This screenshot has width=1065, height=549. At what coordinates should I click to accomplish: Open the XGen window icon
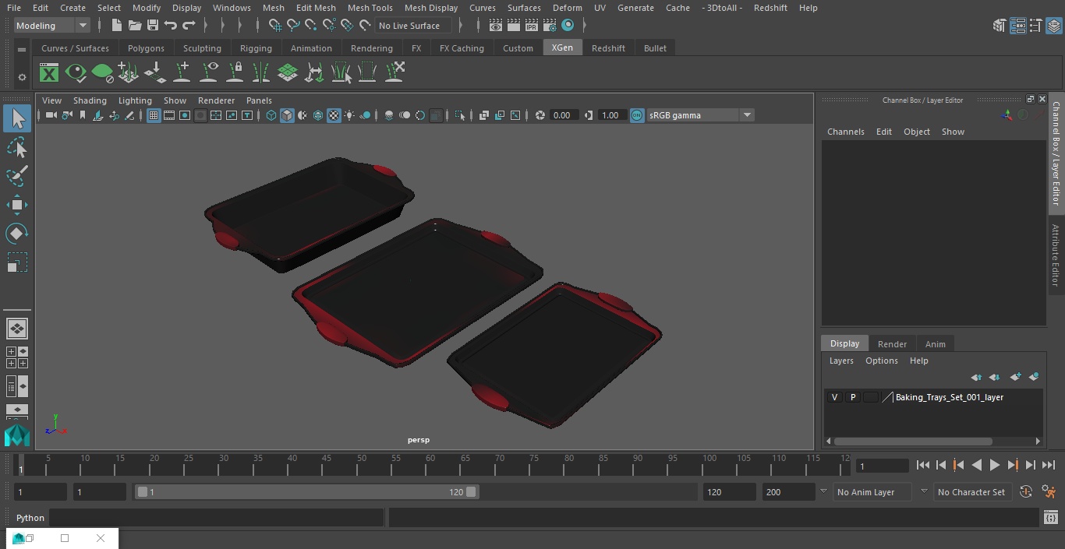click(49, 73)
